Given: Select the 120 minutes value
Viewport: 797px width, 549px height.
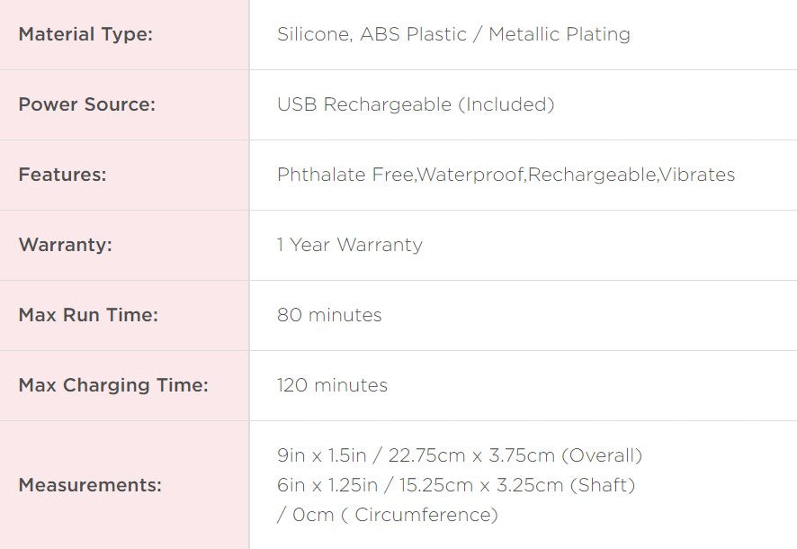Looking at the screenshot, I should point(333,385).
